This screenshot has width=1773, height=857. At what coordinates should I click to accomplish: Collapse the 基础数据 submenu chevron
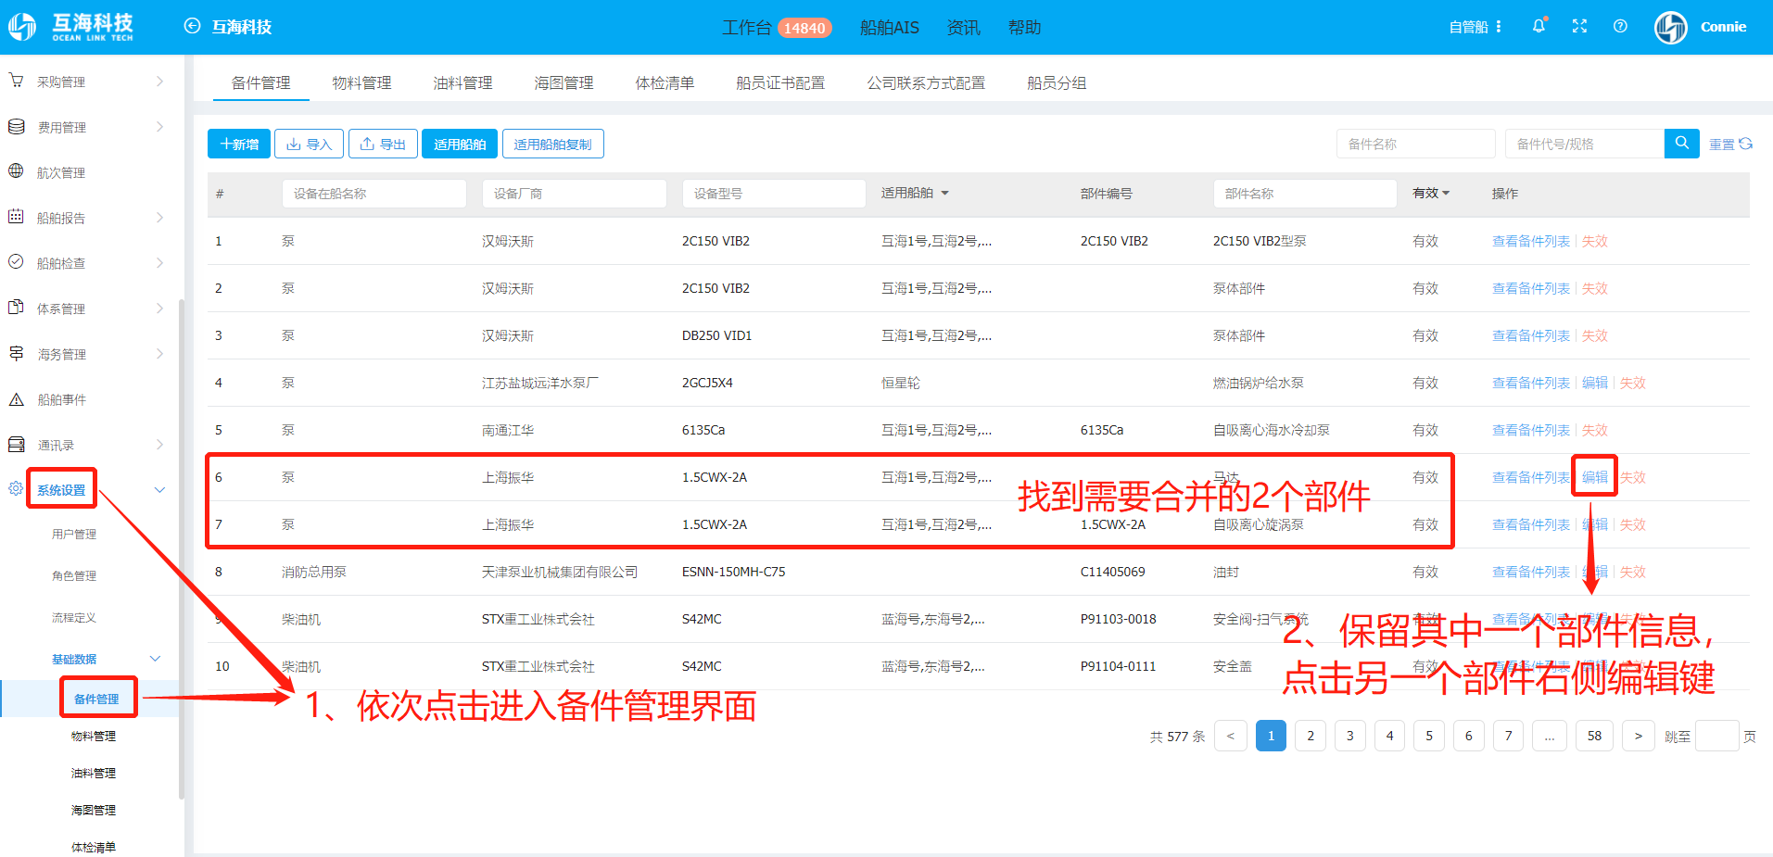coord(156,659)
